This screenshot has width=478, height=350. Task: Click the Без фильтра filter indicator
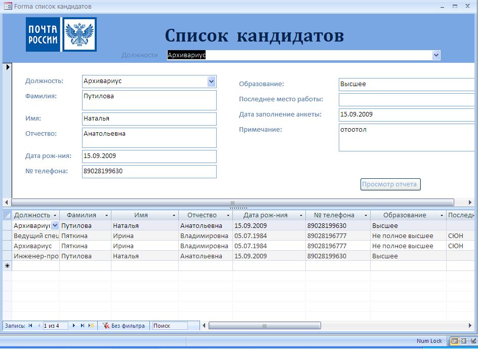[x=124, y=326]
